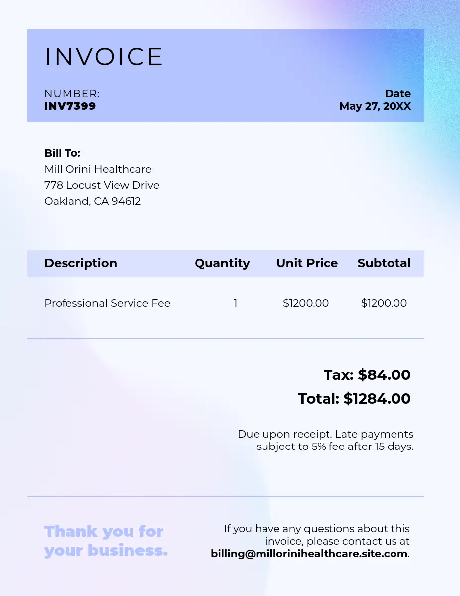
Task: Select the invoice number INV7399
Action: (70, 106)
